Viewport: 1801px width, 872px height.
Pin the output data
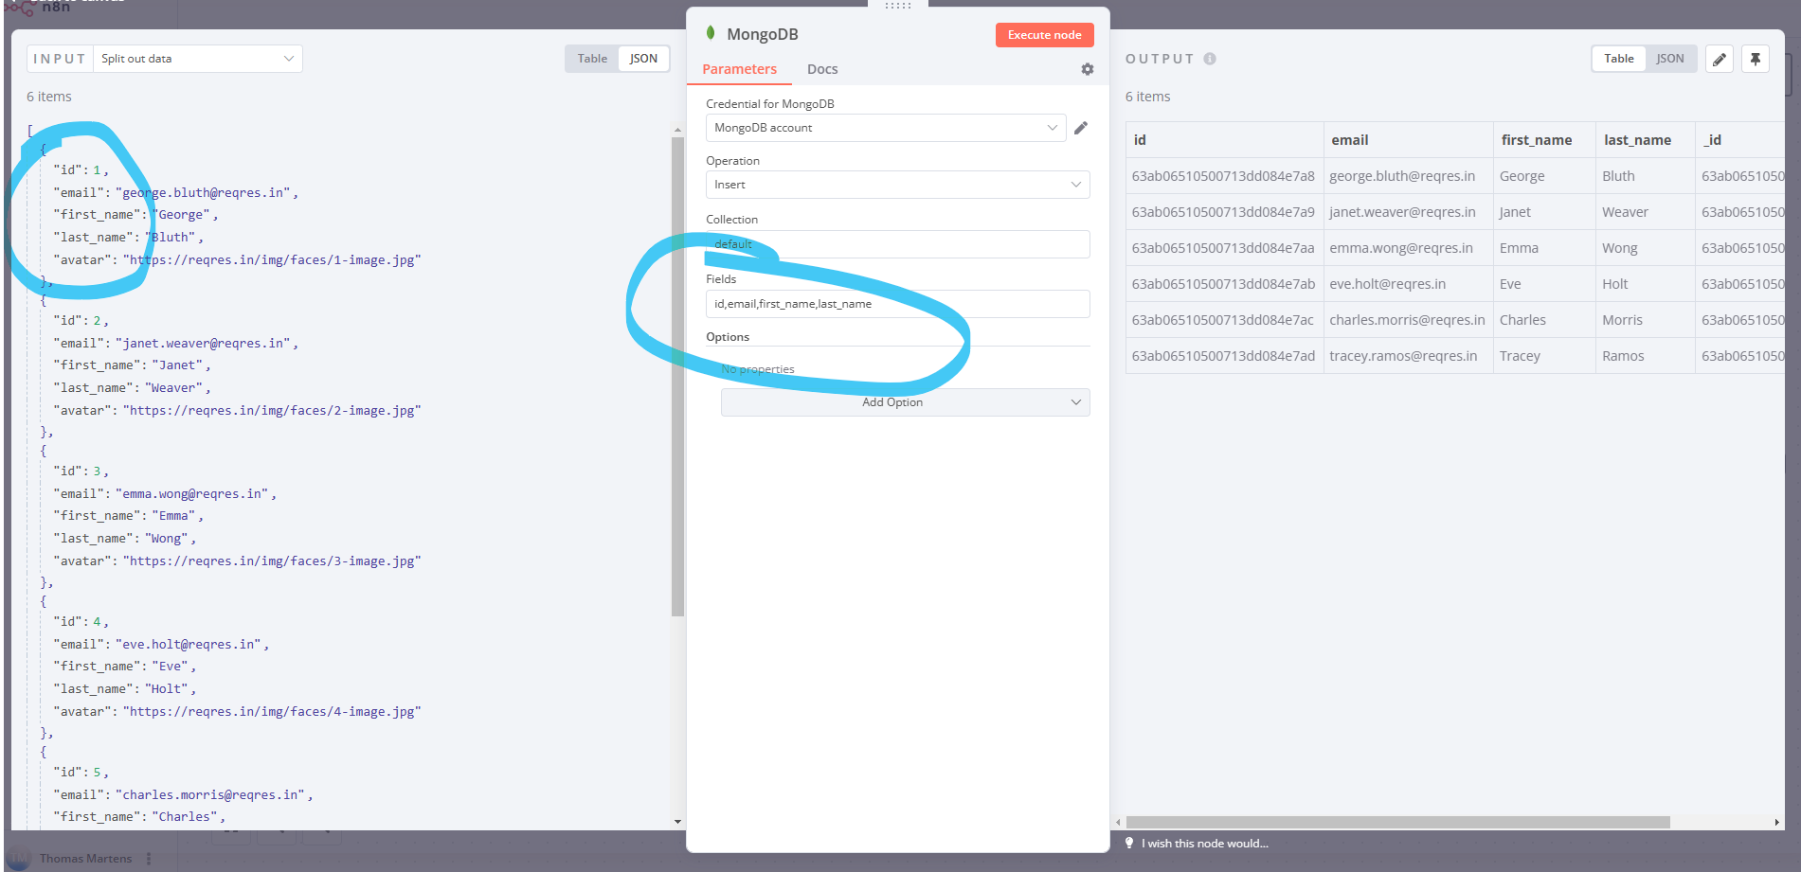tap(1756, 59)
